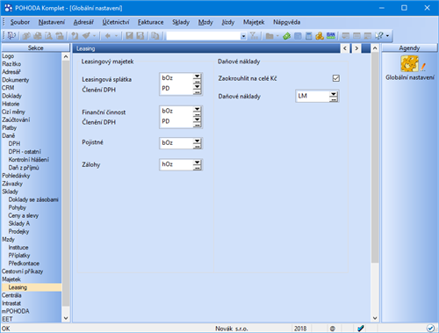Go to next section arrow button
This screenshot has height=333, width=439.
tap(356, 48)
